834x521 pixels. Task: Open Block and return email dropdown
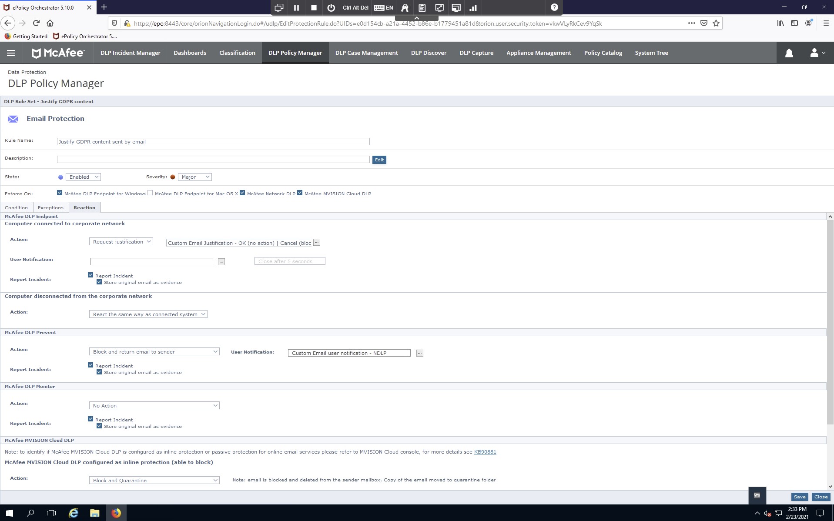(154, 352)
